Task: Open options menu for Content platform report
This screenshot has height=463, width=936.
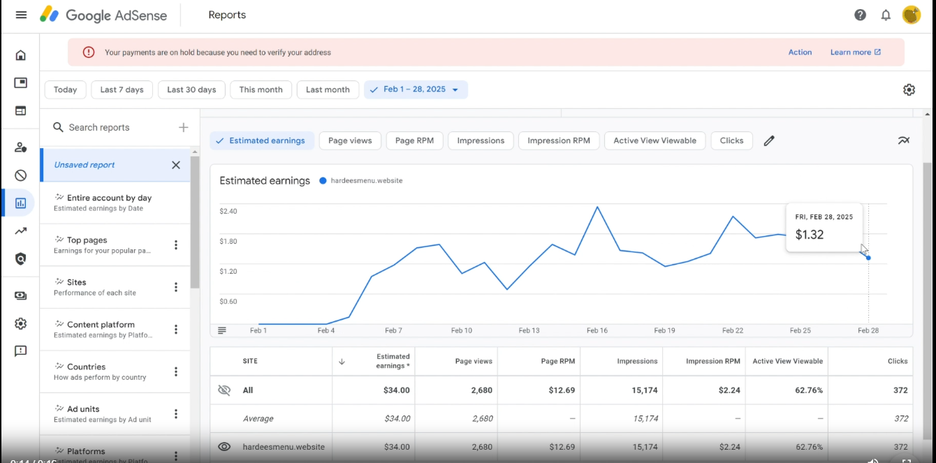Action: coord(176,330)
